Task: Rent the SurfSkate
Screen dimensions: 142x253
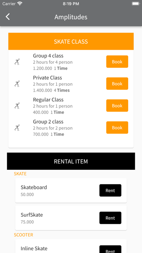Action: [x=110, y=218]
